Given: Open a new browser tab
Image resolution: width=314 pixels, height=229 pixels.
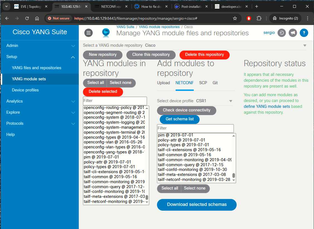Looking at the screenshot, I should tap(257, 6).
